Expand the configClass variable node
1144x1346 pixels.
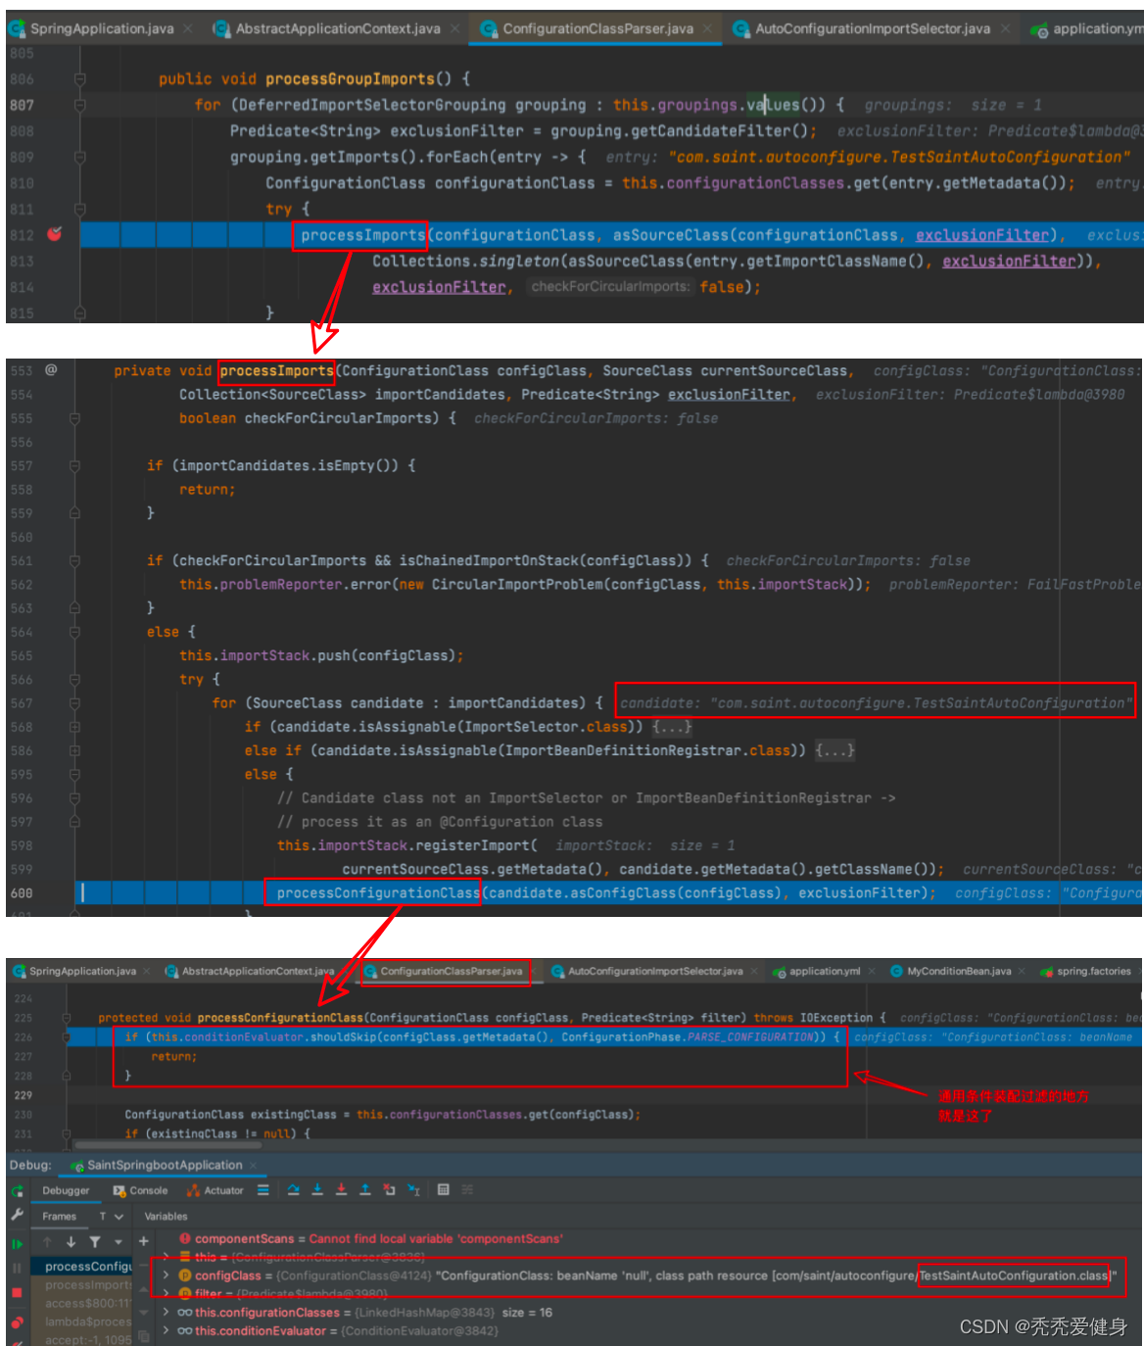click(x=166, y=1275)
